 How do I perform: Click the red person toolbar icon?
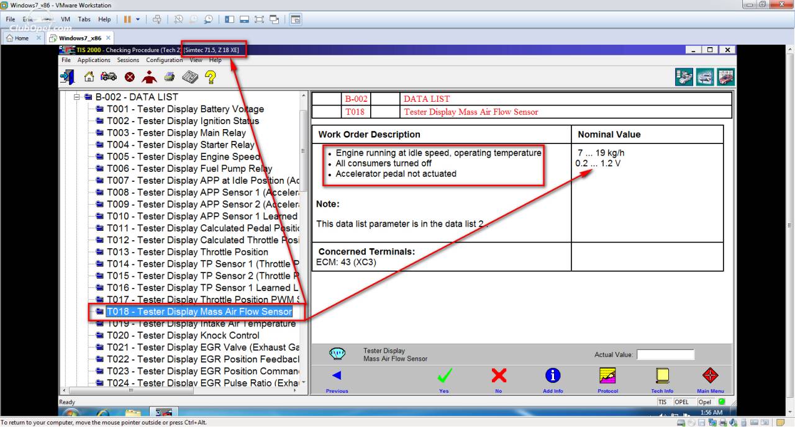tap(149, 77)
